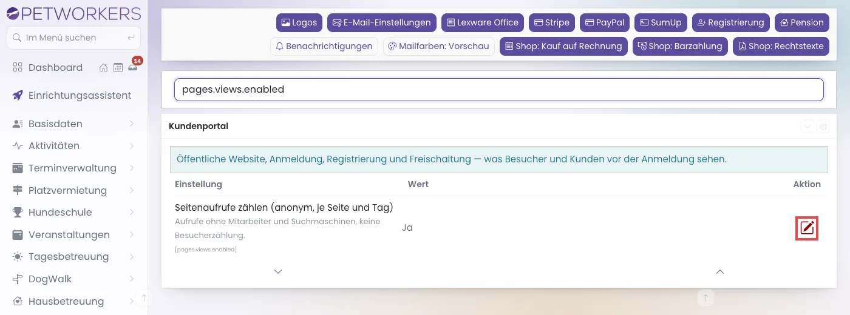Viewport: 850px width, 315px height.
Task: Open the Pension settings
Action: [802, 22]
